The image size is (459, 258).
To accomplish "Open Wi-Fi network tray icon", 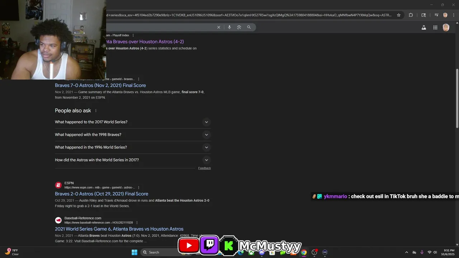I will [x=429, y=252].
